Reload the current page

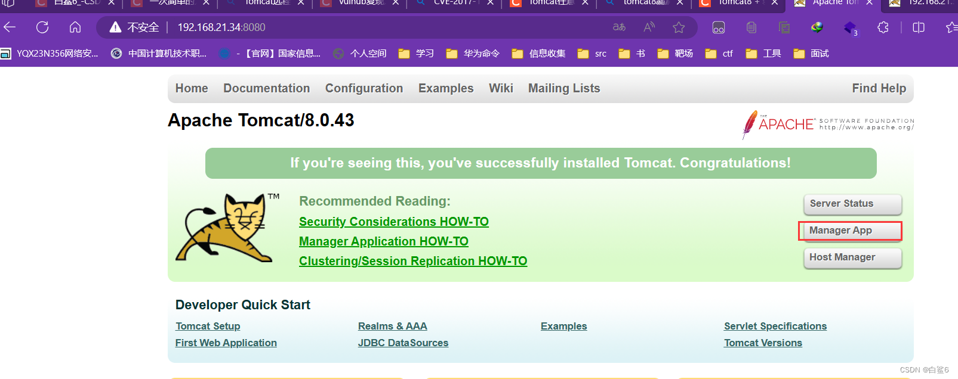(x=42, y=27)
